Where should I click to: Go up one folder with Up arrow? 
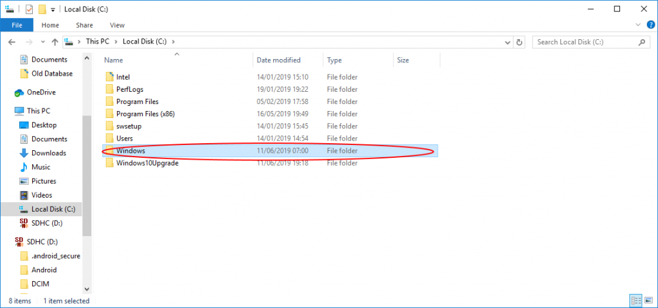pos(55,42)
